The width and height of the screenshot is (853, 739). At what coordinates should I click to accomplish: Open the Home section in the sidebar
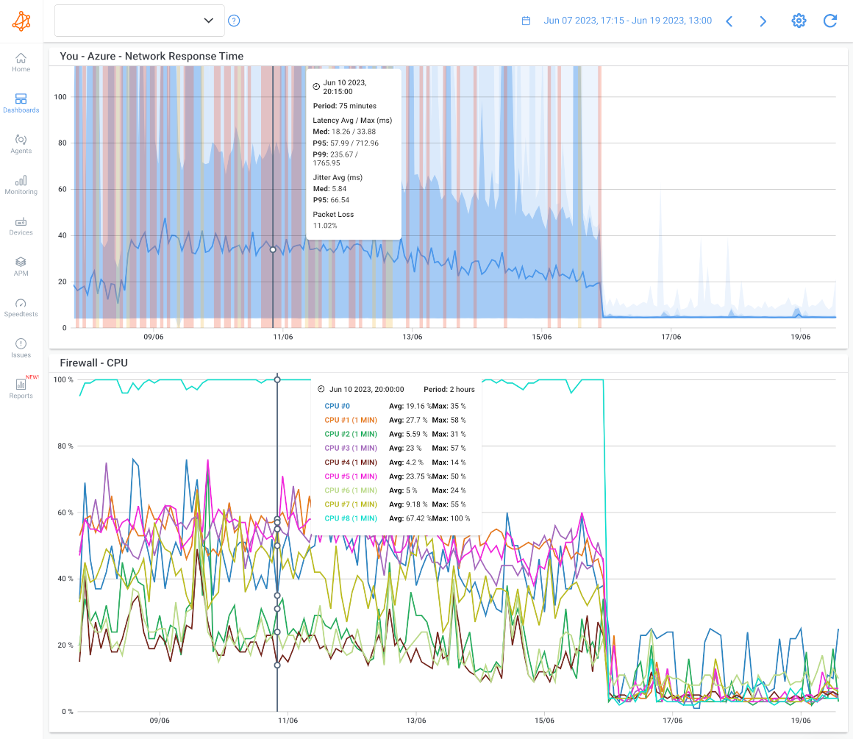pyautogui.click(x=21, y=63)
